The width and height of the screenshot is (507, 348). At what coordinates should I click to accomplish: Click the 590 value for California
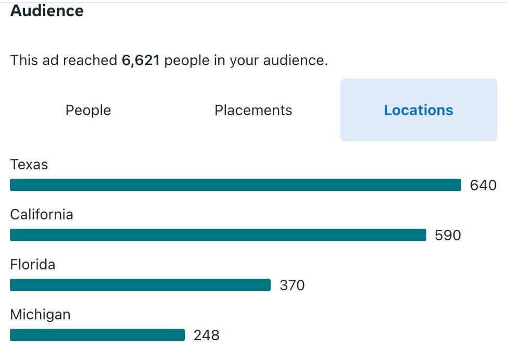[448, 235]
